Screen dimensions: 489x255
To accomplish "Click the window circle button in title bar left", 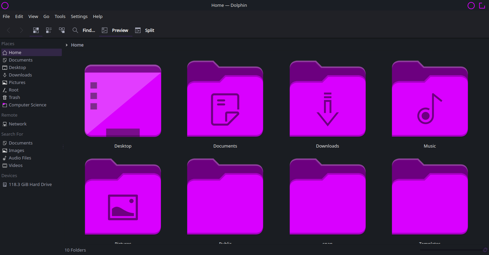I will 5,5.
